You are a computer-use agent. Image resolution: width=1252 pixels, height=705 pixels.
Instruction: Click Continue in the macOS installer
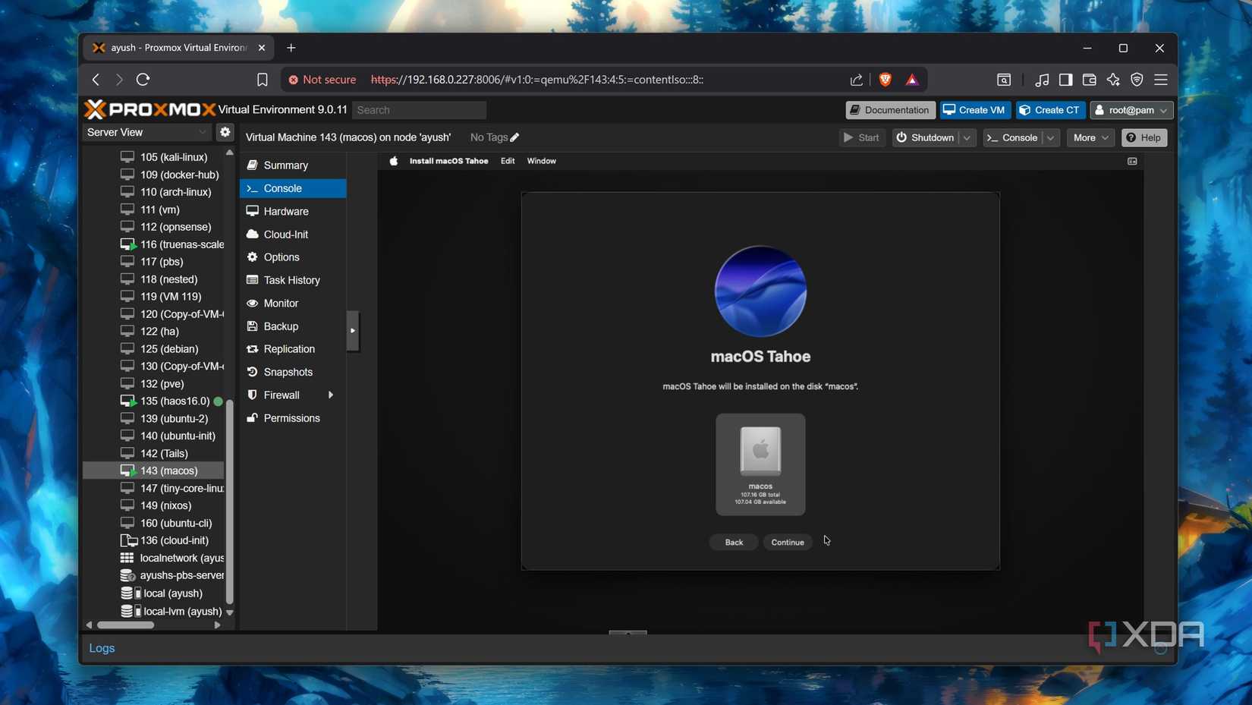click(788, 543)
